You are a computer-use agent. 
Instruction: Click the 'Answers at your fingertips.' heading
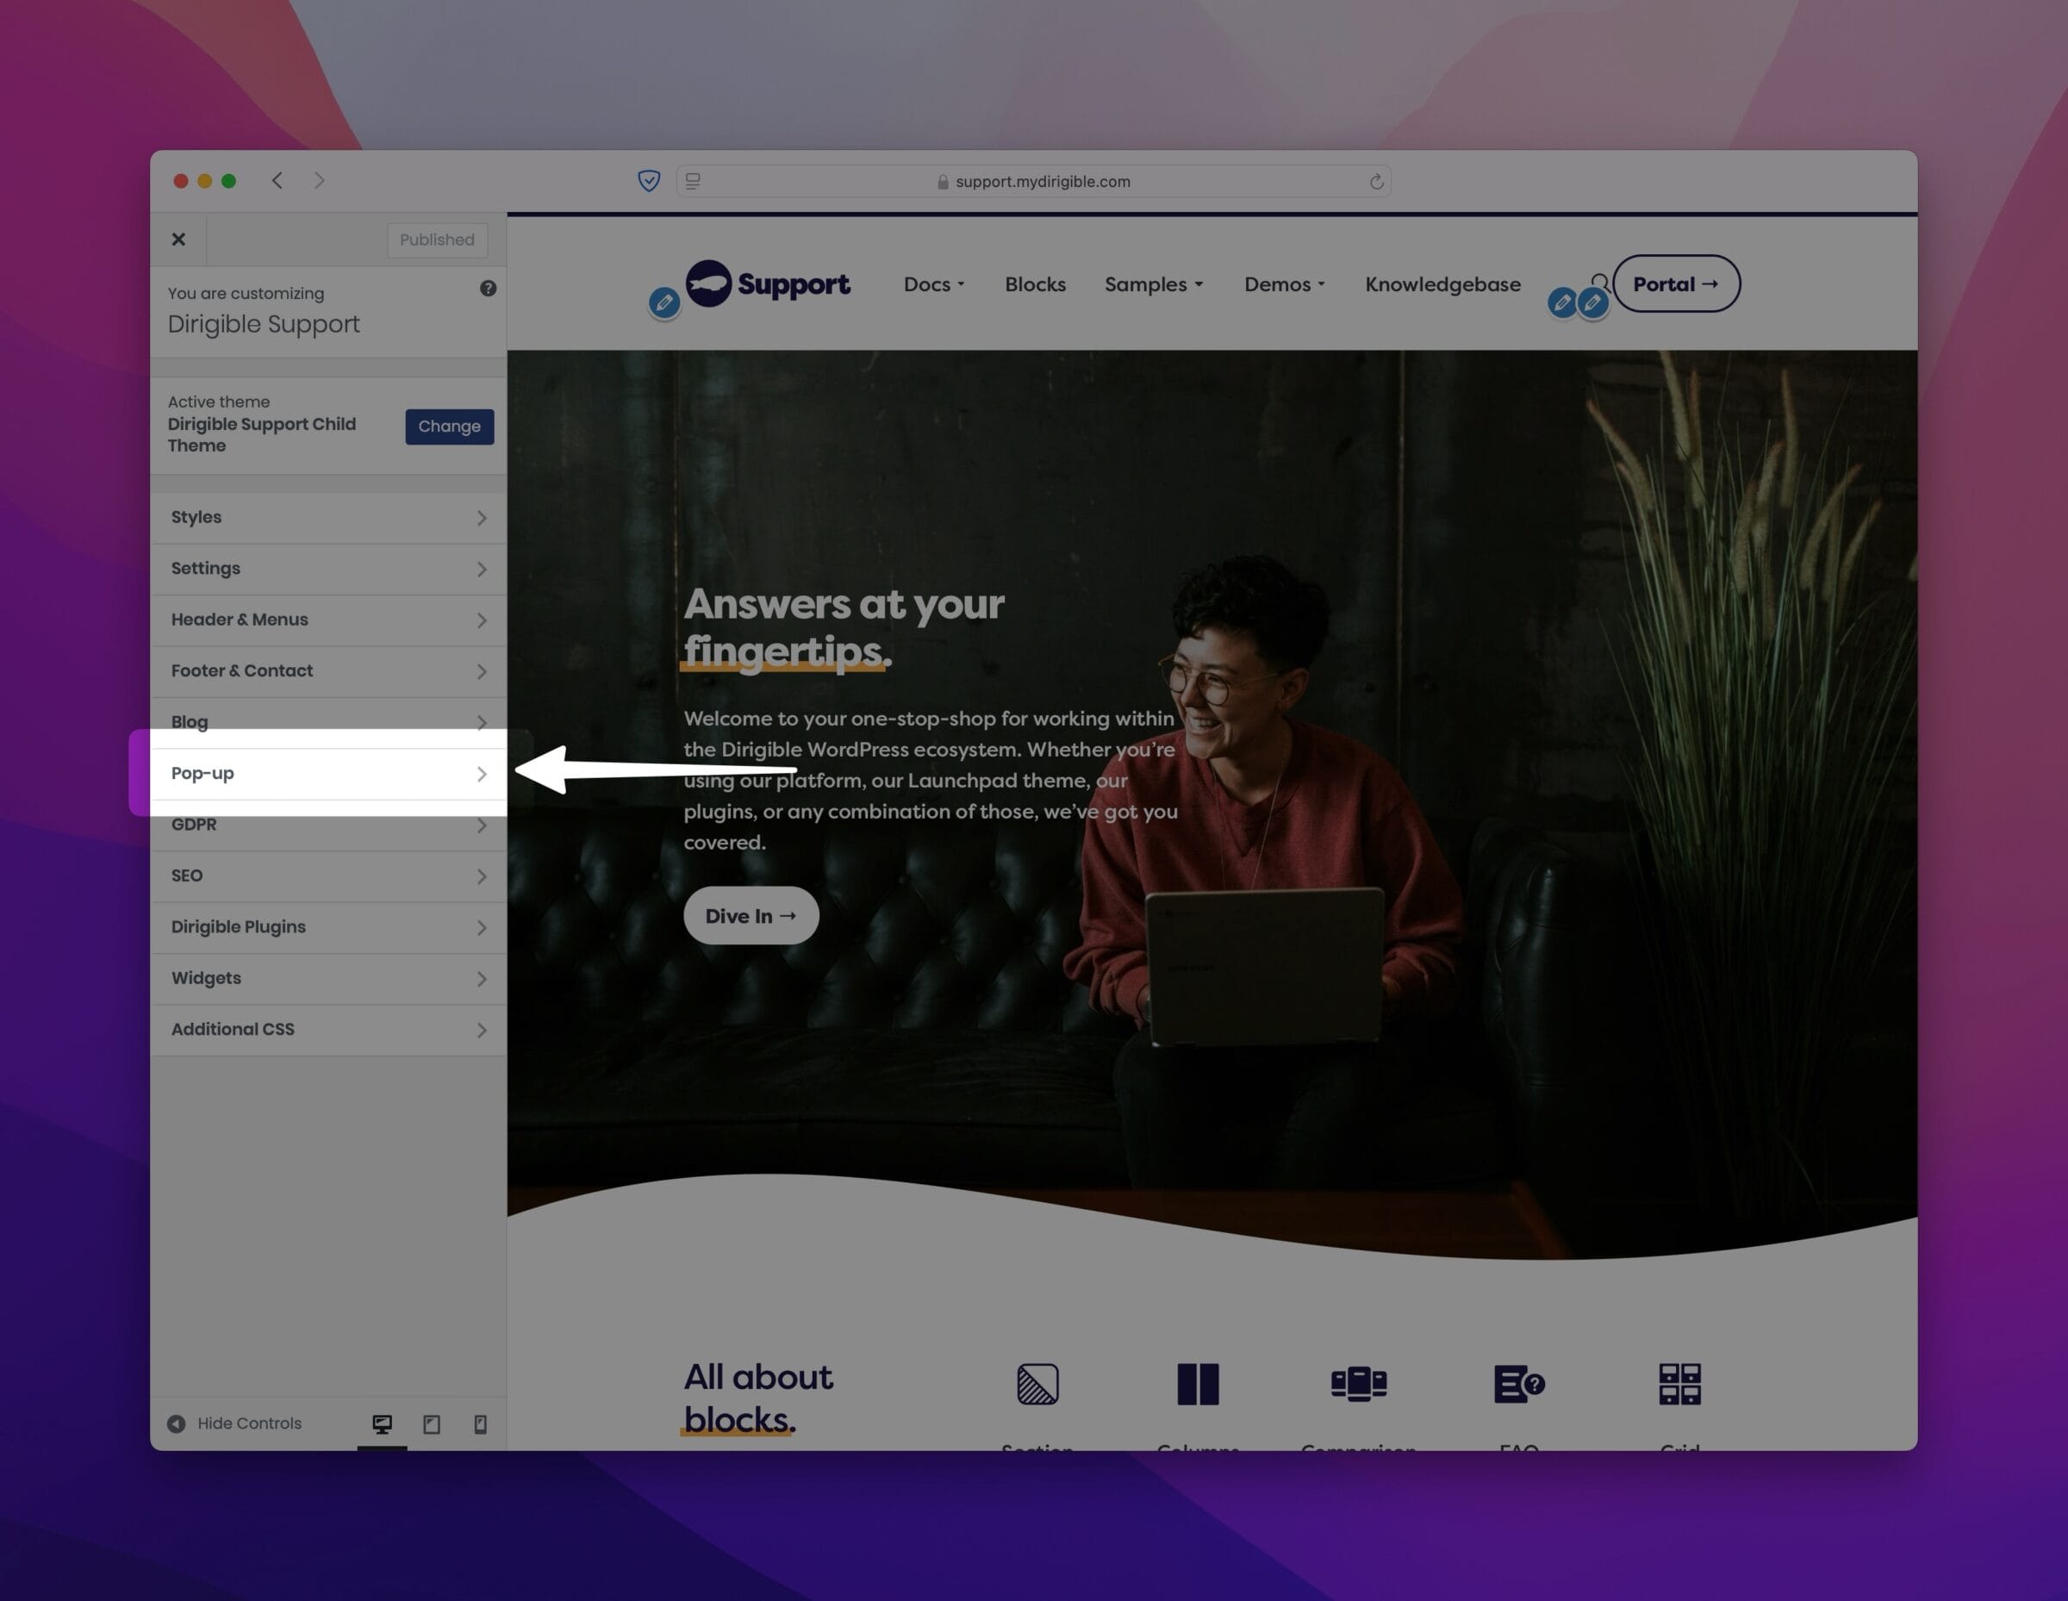pos(844,627)
